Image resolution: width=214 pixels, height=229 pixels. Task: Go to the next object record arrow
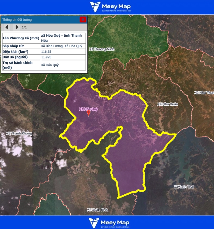(17, 27)
